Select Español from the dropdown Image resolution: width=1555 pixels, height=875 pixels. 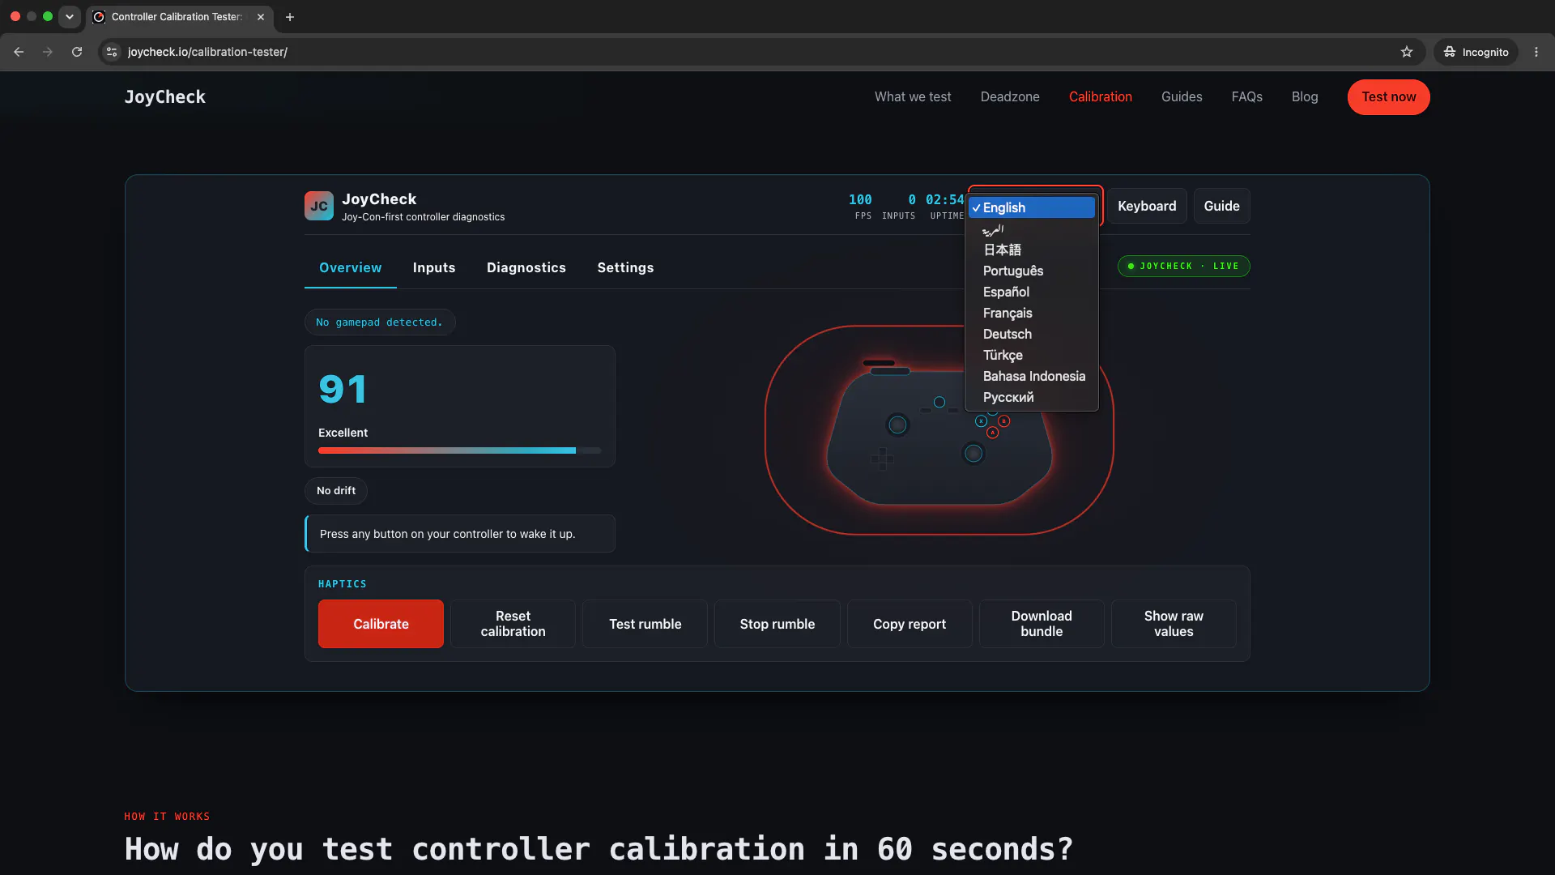coord(1032,292)
